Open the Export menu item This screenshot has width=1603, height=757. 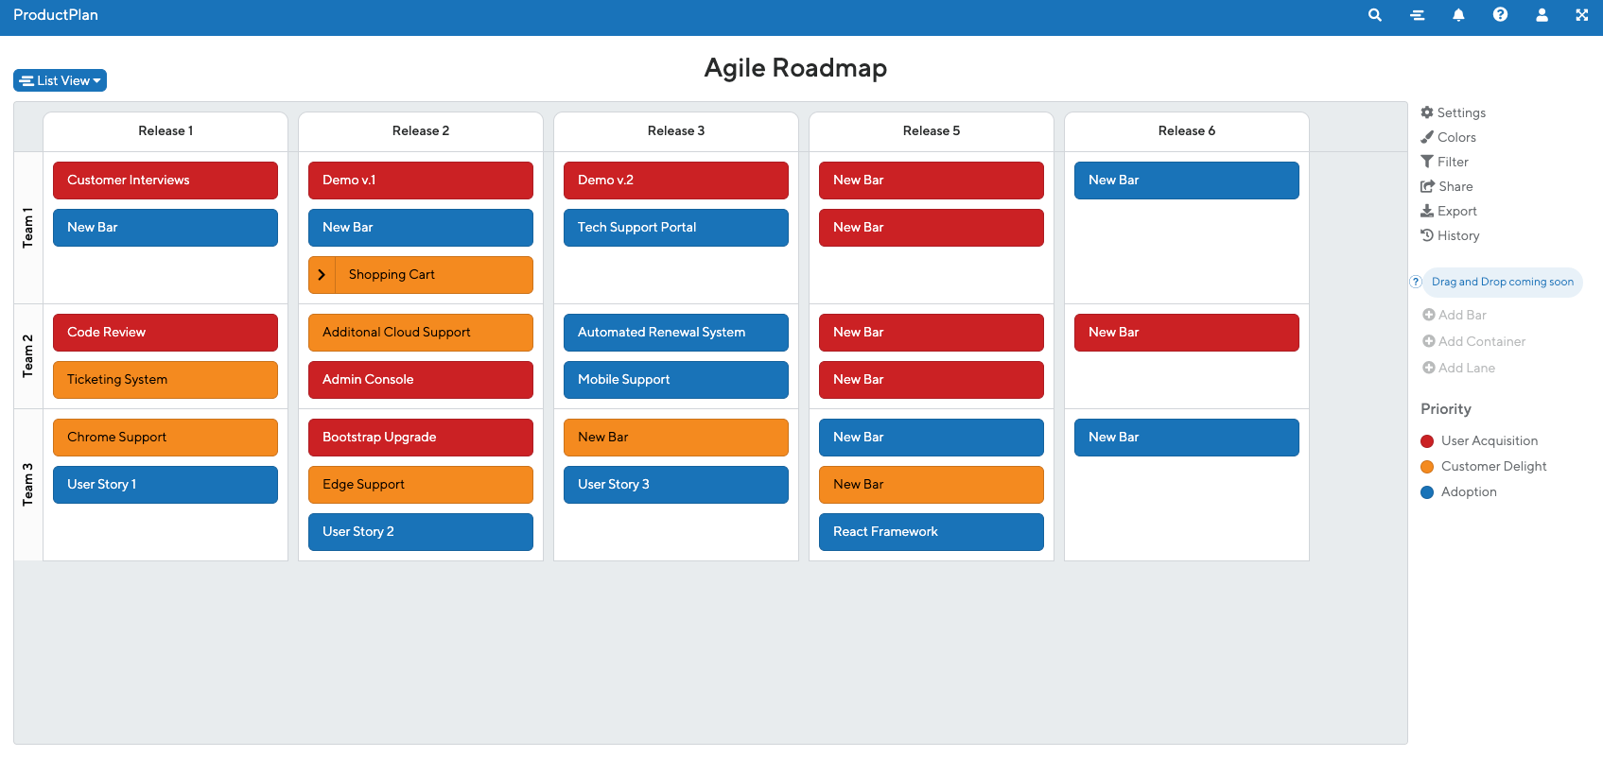pyautogui.click(x=1448, y=211)
